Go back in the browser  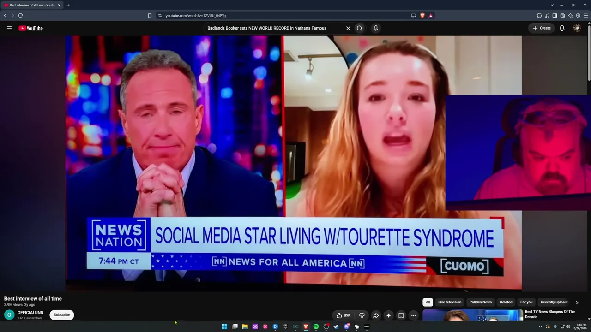(5, 15)
